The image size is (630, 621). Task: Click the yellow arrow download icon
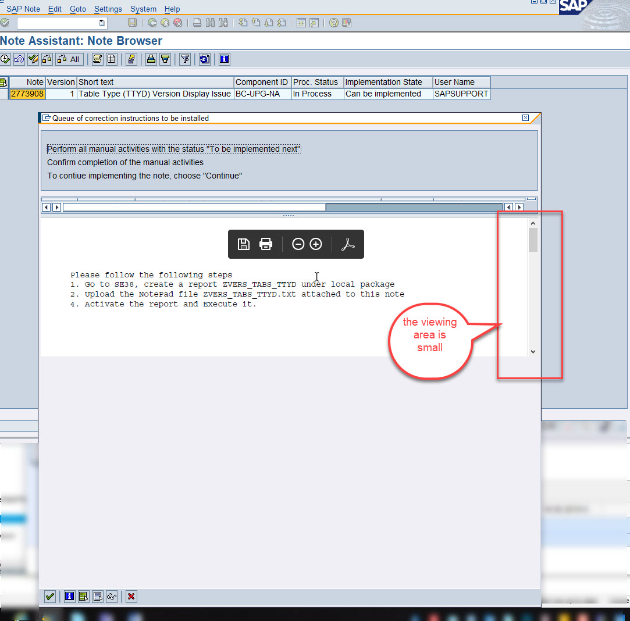pyautogui.click(x=131, y=59)
